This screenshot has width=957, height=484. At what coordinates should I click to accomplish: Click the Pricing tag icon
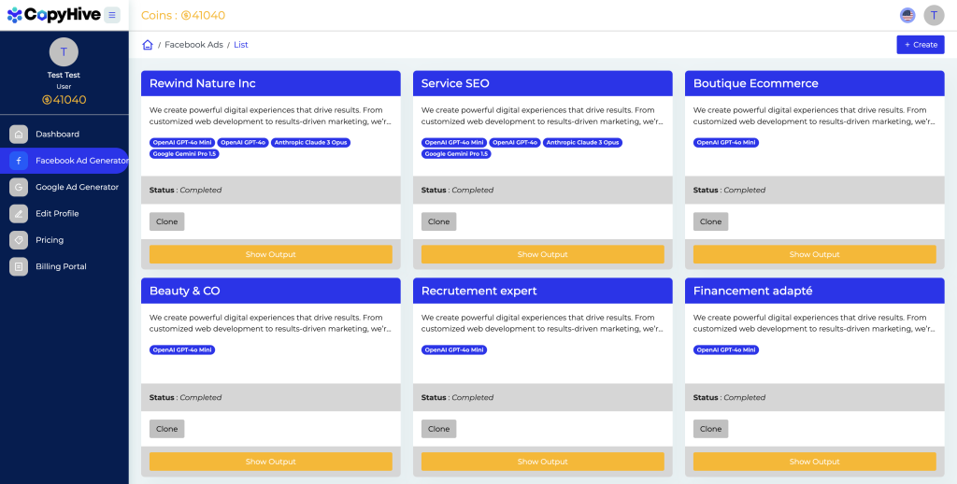19,240
